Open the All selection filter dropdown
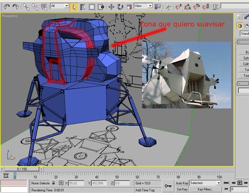Screen dimensions: 249x193 coord(60,6)
